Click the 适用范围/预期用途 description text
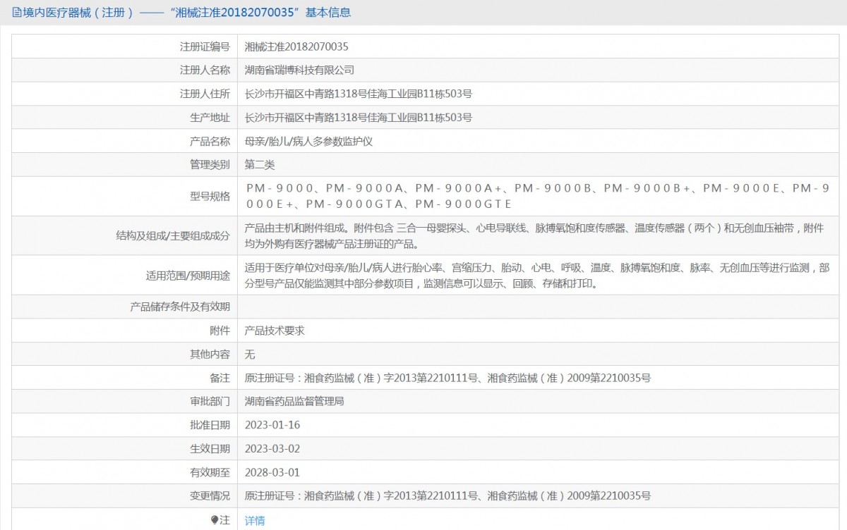The height and width of the screenshot is (530, 847). 537,276
